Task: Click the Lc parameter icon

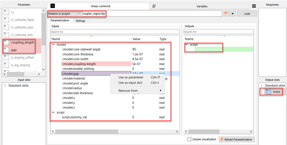Action: (x=6, y=12)
